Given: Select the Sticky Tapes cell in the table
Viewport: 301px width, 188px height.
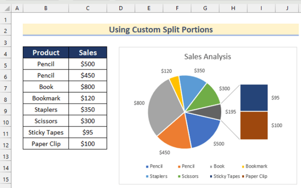Looking at the screenshot, I should click(46, 133).
